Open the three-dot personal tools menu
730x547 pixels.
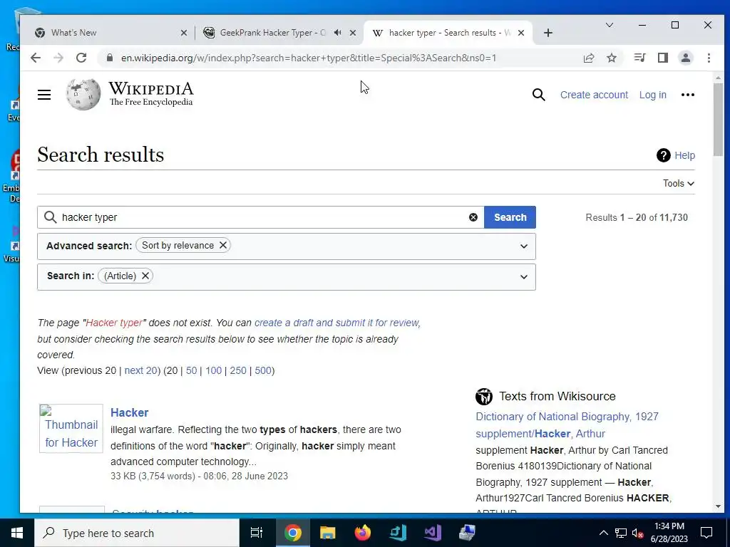point(688,95)
